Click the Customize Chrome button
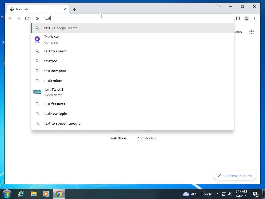Image resolution: width=265 pixels, height=199 pixels. (x=234, y=176)
